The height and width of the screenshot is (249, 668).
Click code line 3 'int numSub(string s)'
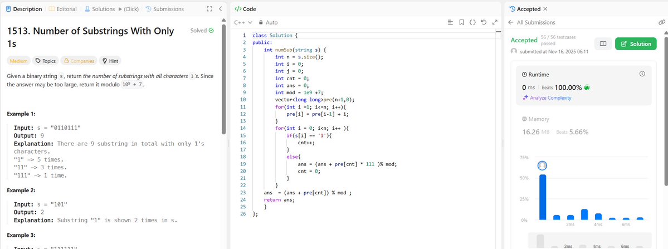[x=295, y=50]
